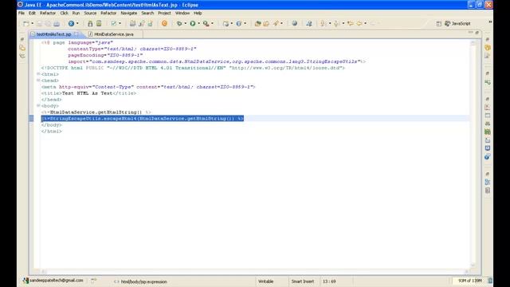Click the lock toolbar icon
The width and height of the screenshot is (510, 287).
coord(90,23)
